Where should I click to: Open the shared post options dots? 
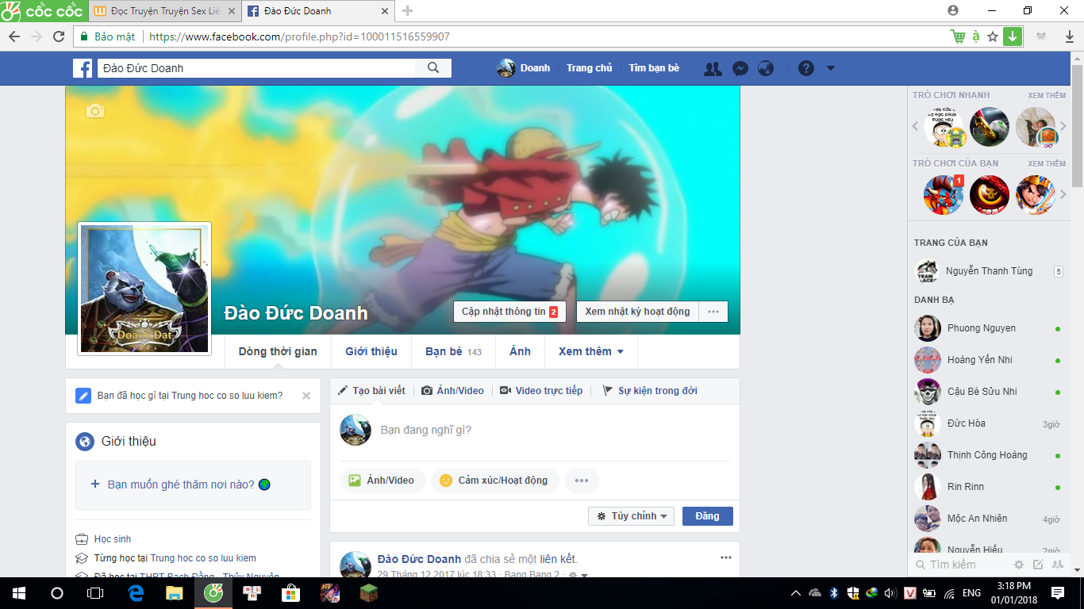[726, 557]
